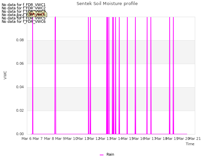Click the 'No data for f_FDR_VWC6' message
The height and width of the screenshot is (161, 215).
[x=24, y=21]
